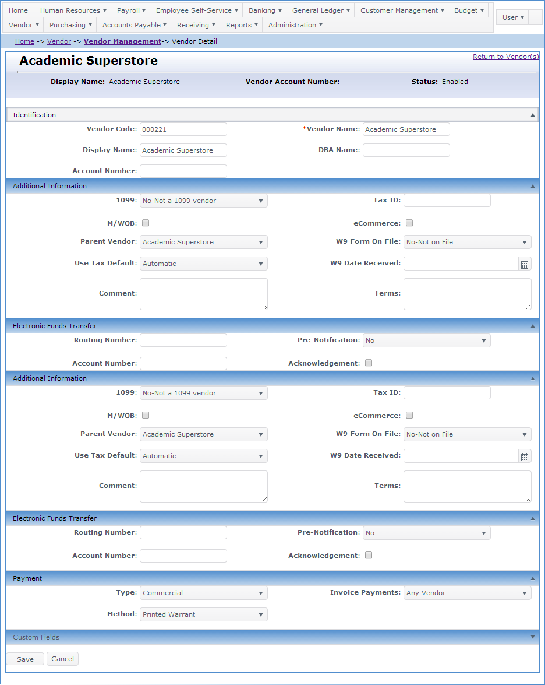This screenshot has height=685, width=545.
Task: Collapse the Payment section arrow
Action: pyautogui.click(x=532, y=578)
